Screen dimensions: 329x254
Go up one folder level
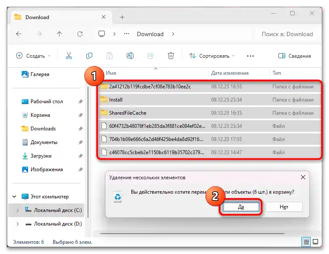pyautogui.click(x=60, y=34)
